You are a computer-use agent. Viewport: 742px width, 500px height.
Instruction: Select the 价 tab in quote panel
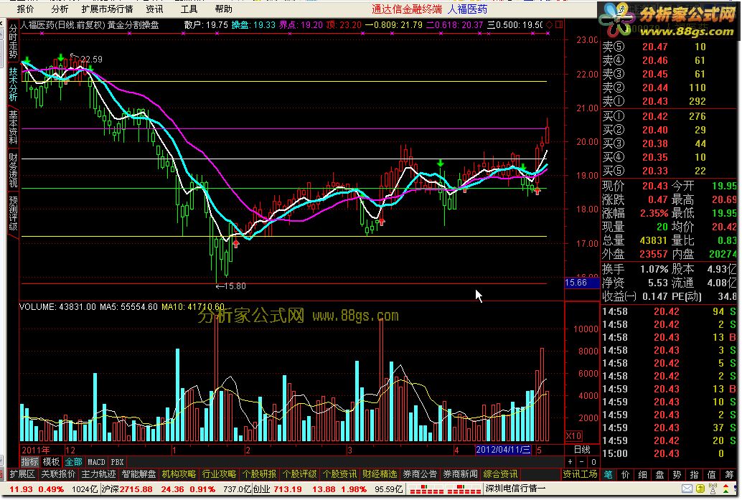pos(625,474)
